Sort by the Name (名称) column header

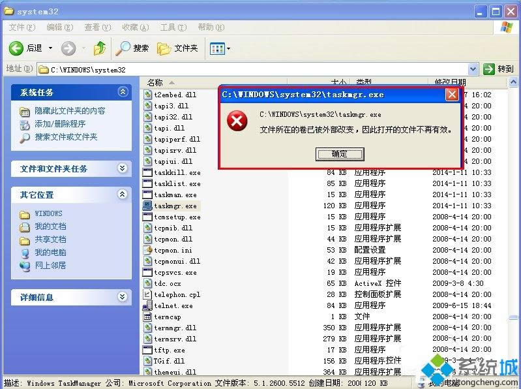pos(156,82)
